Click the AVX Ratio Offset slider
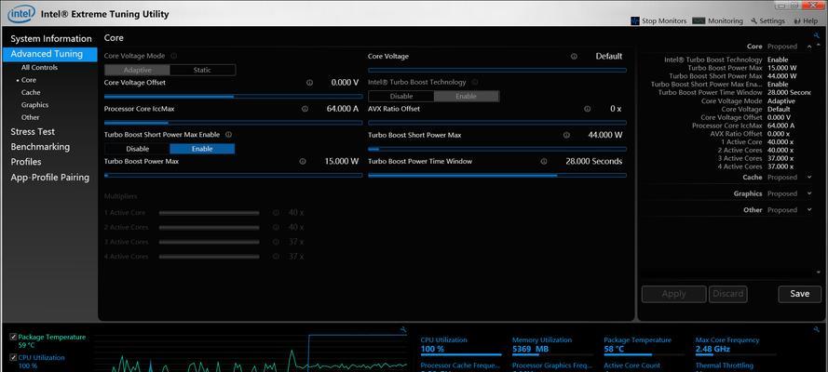828x372 pixels. (x=497, y=123)
